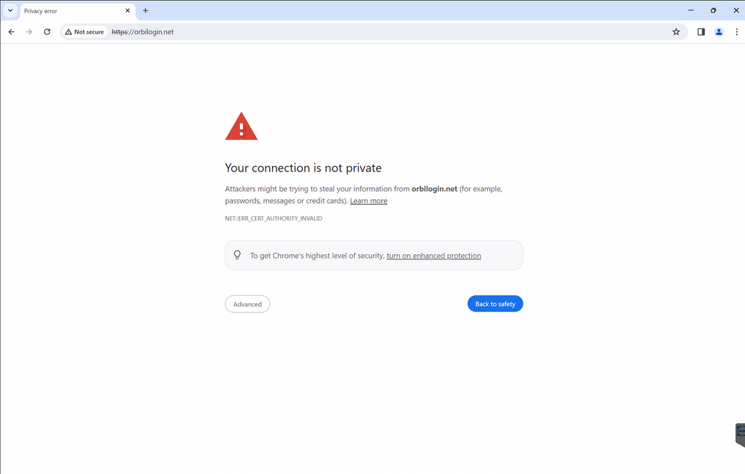Open Chrome's three-dot menu
This screenshot has width=745, height=474.
tap(737, 32)
